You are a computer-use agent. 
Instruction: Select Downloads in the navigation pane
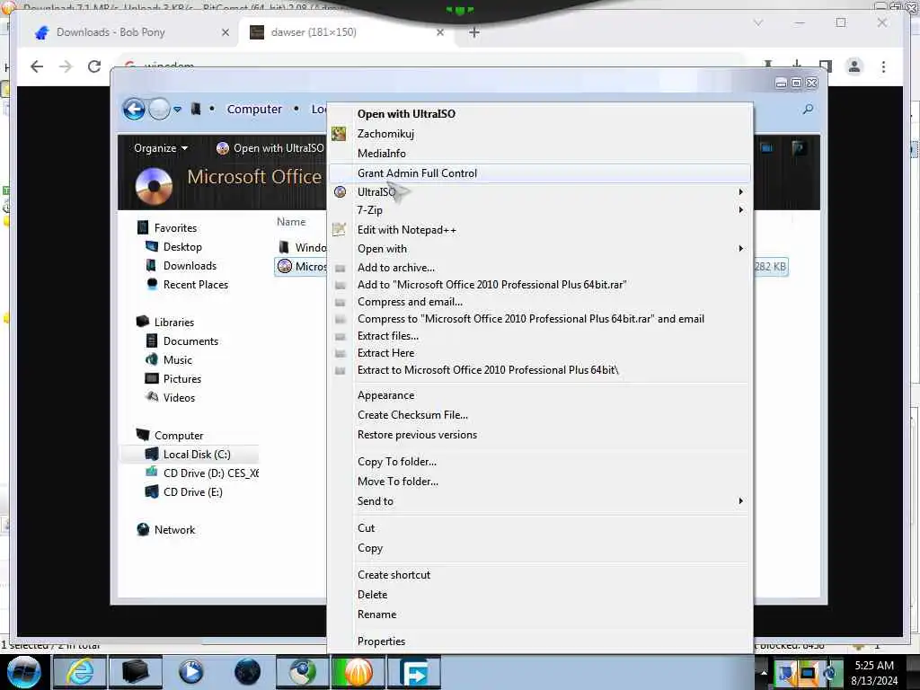pyautogui.click(x=190, y=266)
